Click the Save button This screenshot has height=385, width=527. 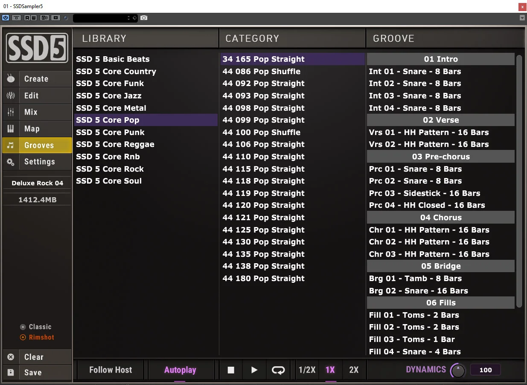tap(37, 372)
